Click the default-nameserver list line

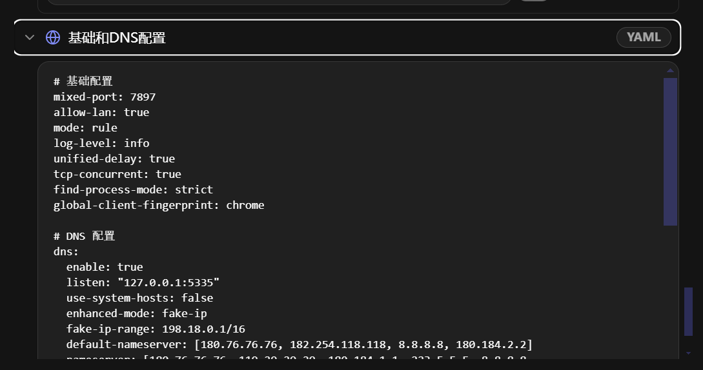pos(299,344)
